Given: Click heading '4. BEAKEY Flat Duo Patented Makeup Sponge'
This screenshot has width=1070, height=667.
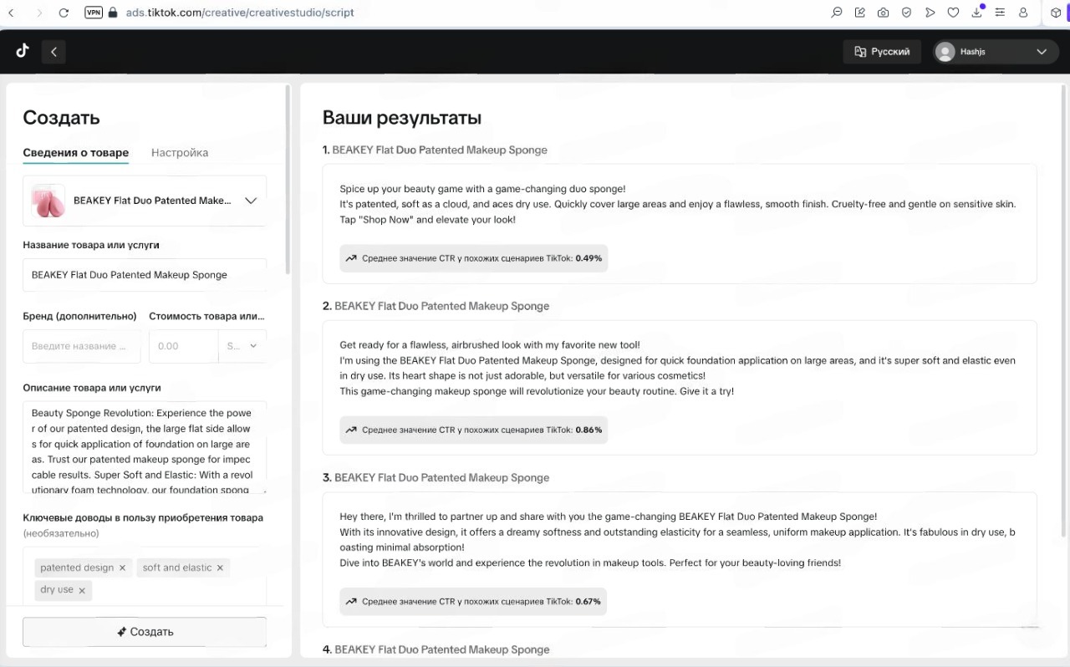Looking at the screenshot, I should pyautogui.click(x=436, y=649).
